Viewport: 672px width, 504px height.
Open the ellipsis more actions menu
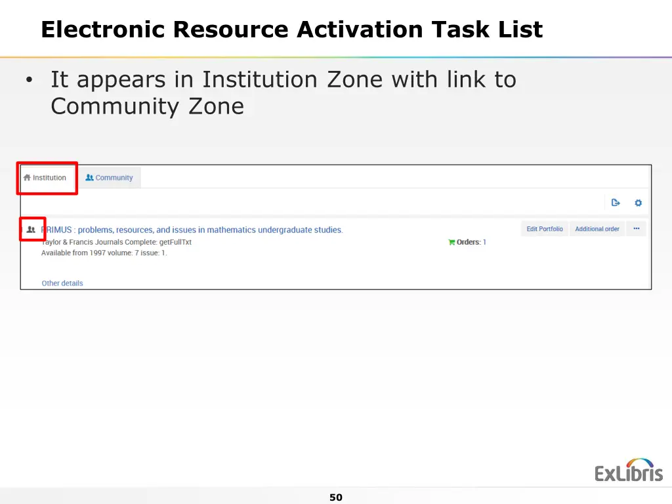tap(637, 229)
